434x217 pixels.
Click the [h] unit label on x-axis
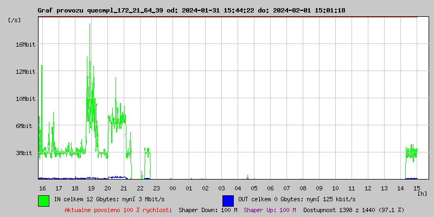(422, 194)
